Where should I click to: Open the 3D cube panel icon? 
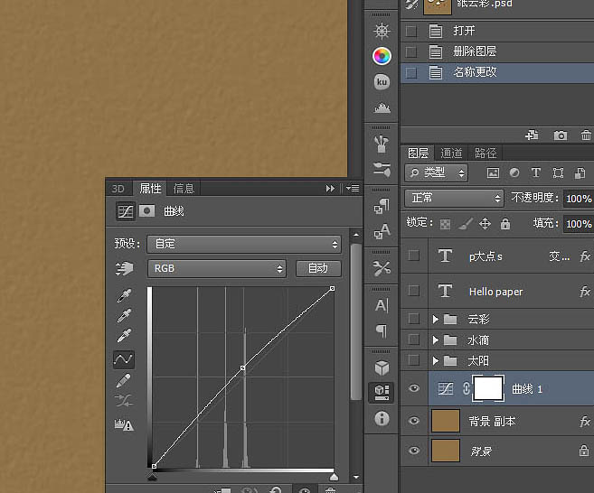pos(382,367)
